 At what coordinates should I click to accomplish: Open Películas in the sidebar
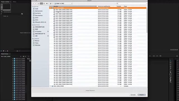(x=37, y=45)
